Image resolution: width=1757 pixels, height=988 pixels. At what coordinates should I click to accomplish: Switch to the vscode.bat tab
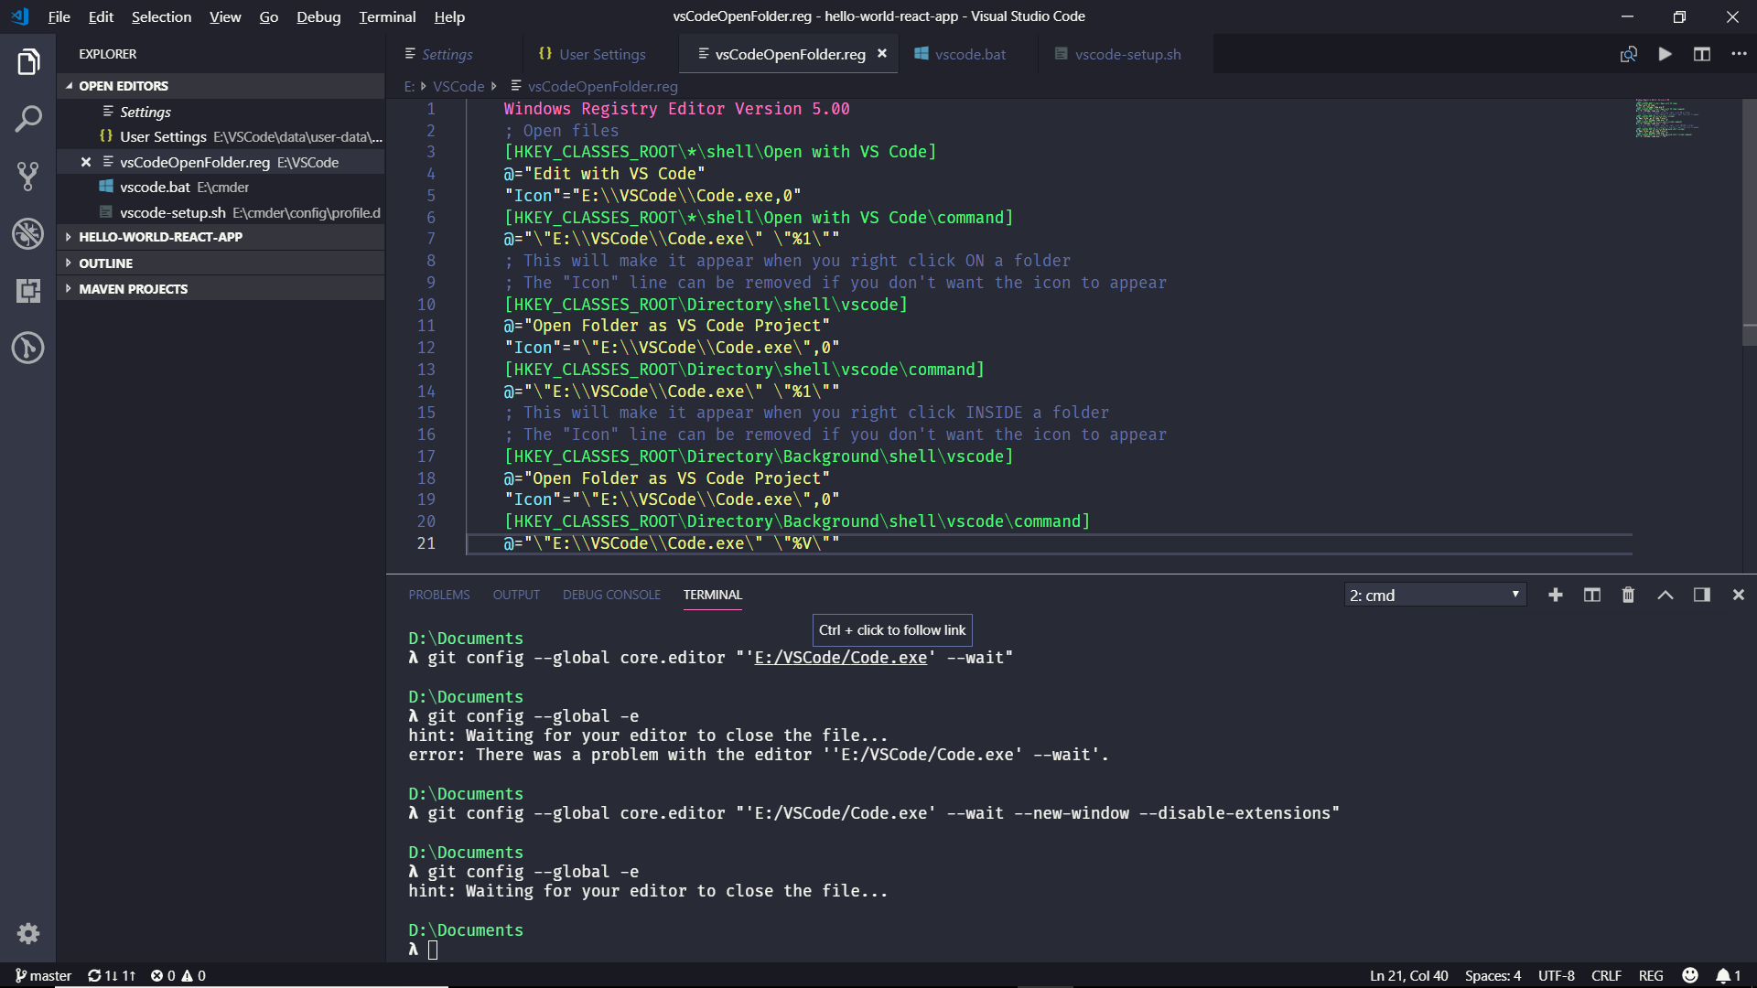pos(970,54)
